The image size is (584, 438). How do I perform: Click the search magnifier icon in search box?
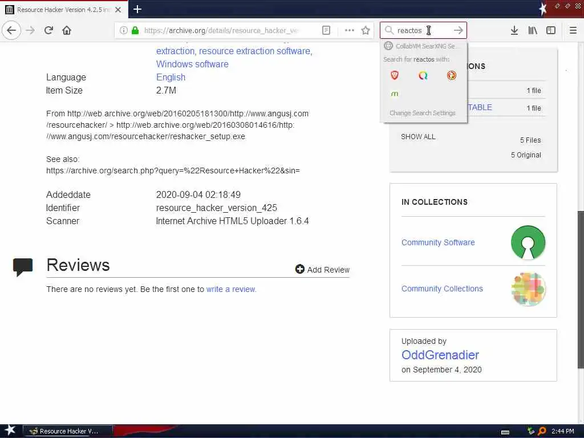click(389, 30)
